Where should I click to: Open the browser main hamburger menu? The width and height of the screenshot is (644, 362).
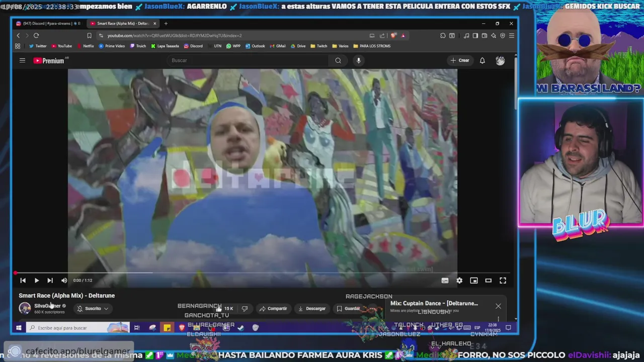coord(512,36)
